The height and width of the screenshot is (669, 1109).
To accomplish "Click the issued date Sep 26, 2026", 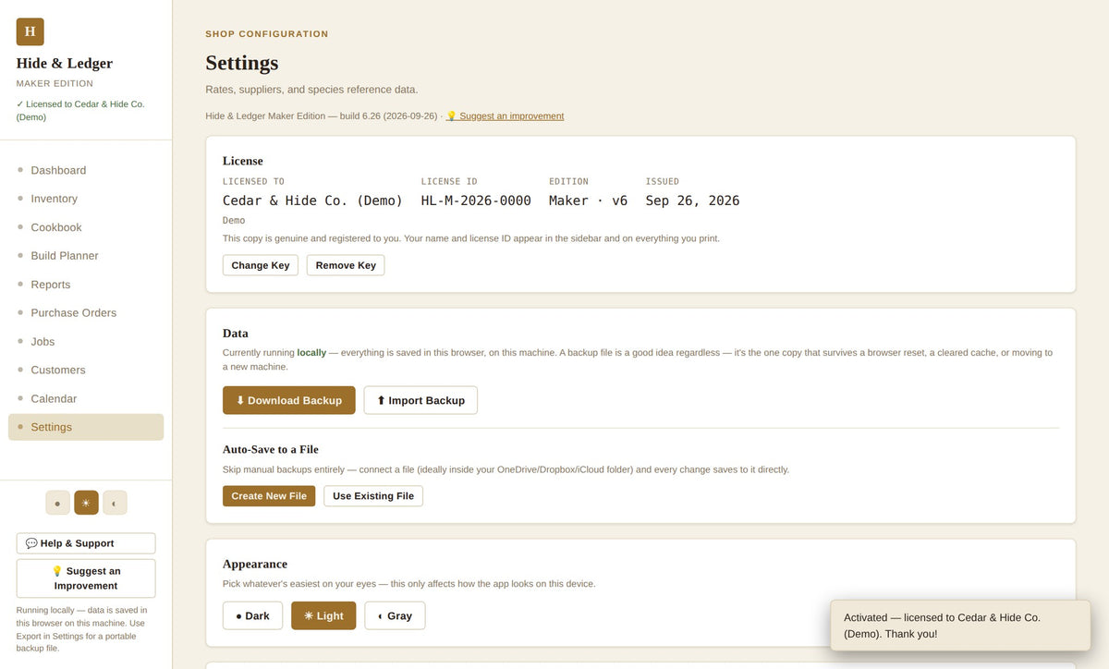I will click(x=692, y=201).
